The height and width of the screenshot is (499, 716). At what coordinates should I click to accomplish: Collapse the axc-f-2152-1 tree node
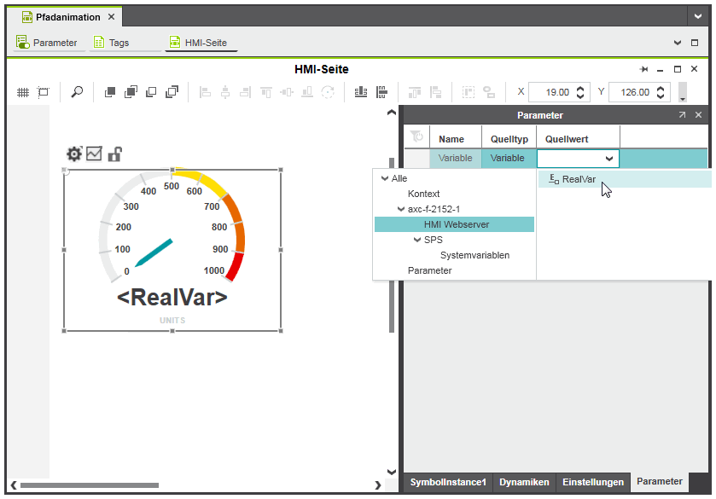pos(401,209)
